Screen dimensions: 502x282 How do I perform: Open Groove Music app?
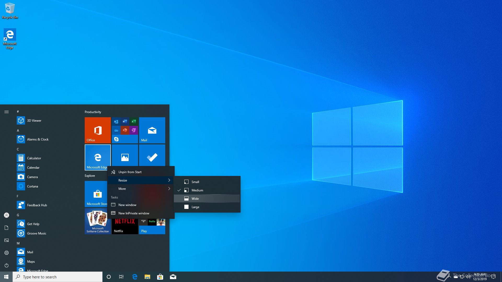coord(48,233)
